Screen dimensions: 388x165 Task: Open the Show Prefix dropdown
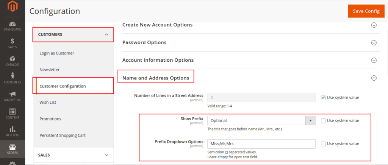click(261, 121)
